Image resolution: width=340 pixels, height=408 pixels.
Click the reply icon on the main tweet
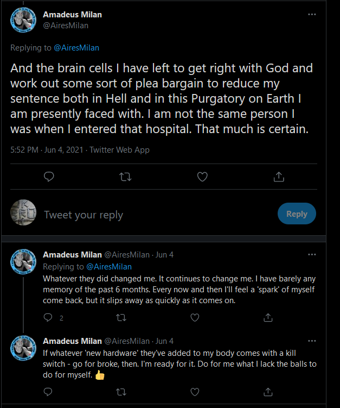(49, 177)
